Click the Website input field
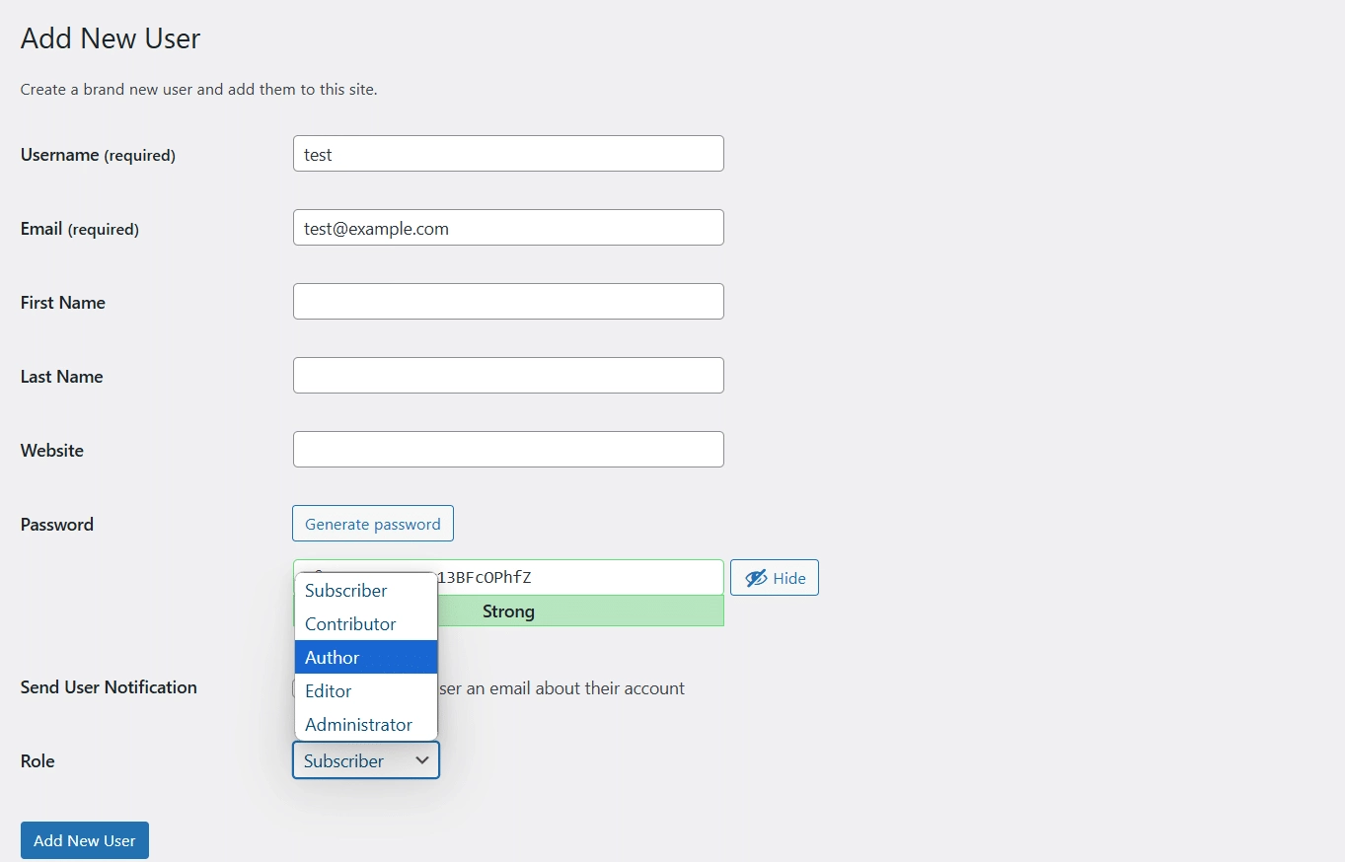The width and height of the screenshot is (1345, 862). pyautogui.click(x=507, y=449)
